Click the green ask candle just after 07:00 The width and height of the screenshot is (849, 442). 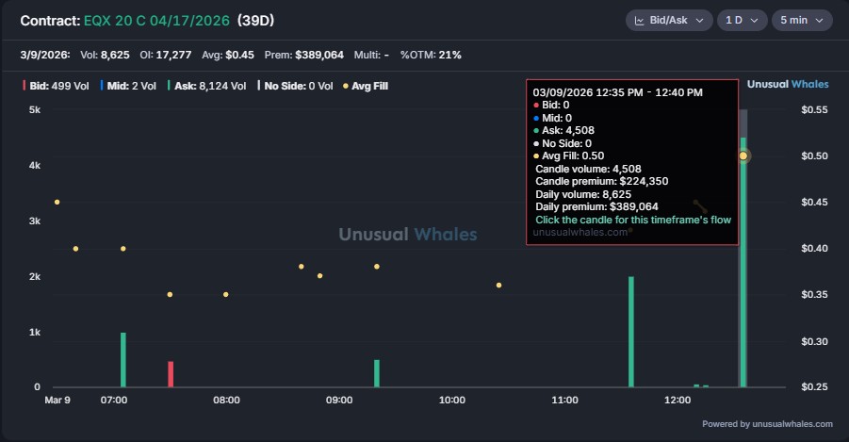tap(122, 360)
